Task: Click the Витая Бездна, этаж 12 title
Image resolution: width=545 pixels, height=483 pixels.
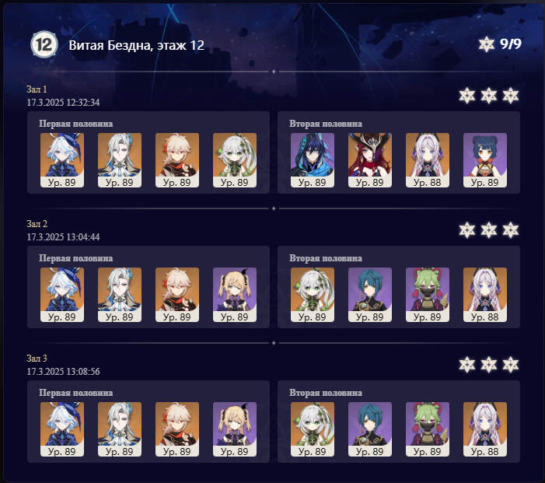Action: [136, 45]
